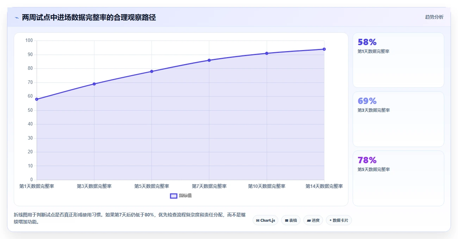Viewport: 458px width, 239px height.
Task: Click the 58% value text
Action: pos(367,42)
